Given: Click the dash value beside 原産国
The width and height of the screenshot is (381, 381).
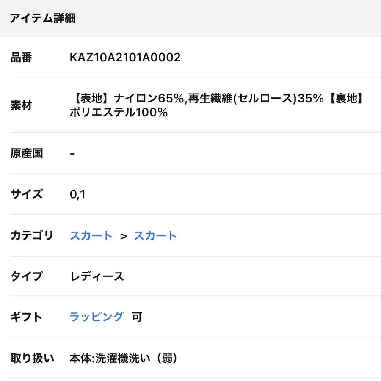Looking at the screenshot, I should 72,153.
